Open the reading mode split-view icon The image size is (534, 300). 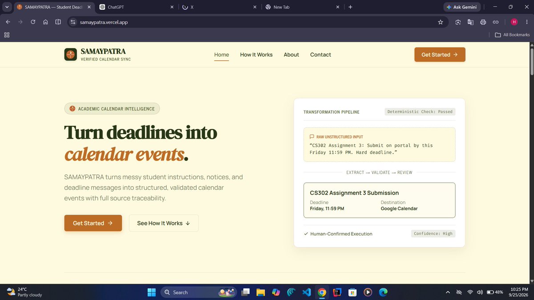click(x=58, y=22)
